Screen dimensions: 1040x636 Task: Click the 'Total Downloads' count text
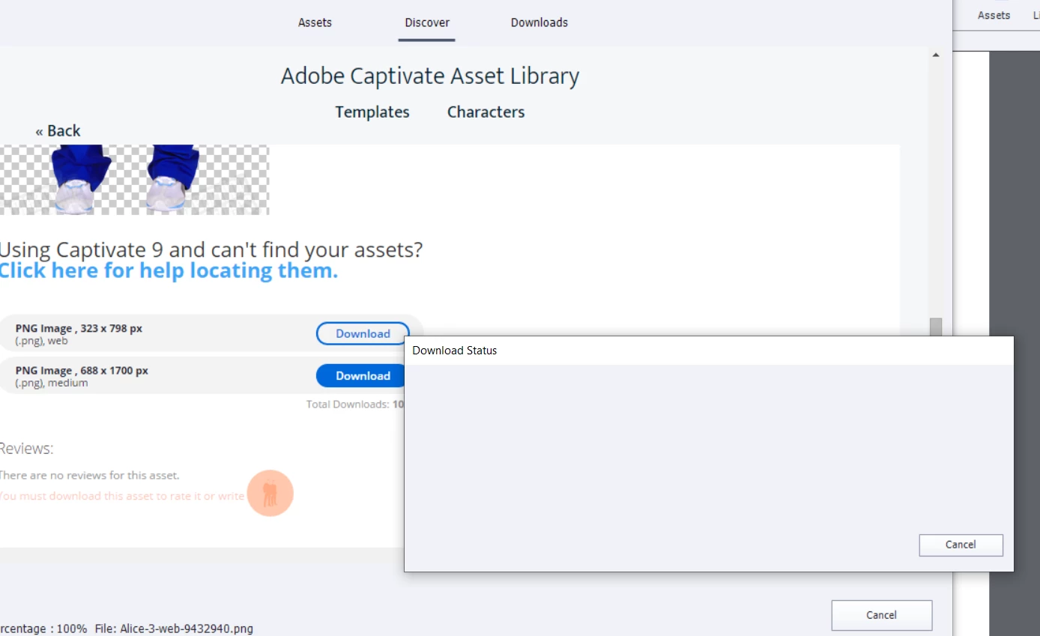tap(355, 404)
